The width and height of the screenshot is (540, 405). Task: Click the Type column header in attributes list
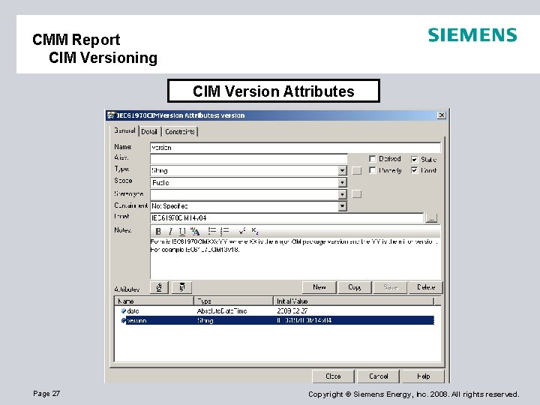click(233, 301)
